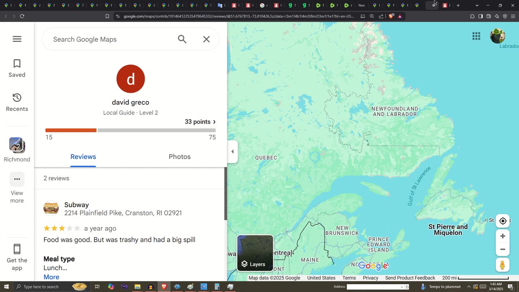Click the 2 reviews count text
Screen dimensions: 519x292
pos(56,178)
